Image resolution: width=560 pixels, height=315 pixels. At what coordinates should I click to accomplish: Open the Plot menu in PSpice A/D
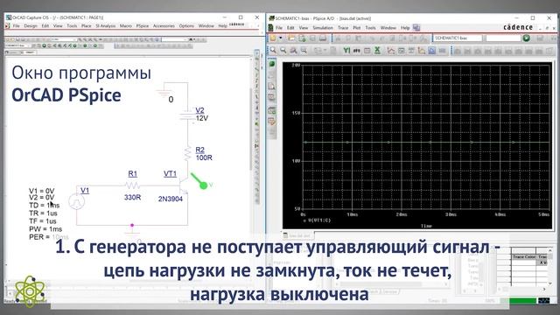pos(357,27)
